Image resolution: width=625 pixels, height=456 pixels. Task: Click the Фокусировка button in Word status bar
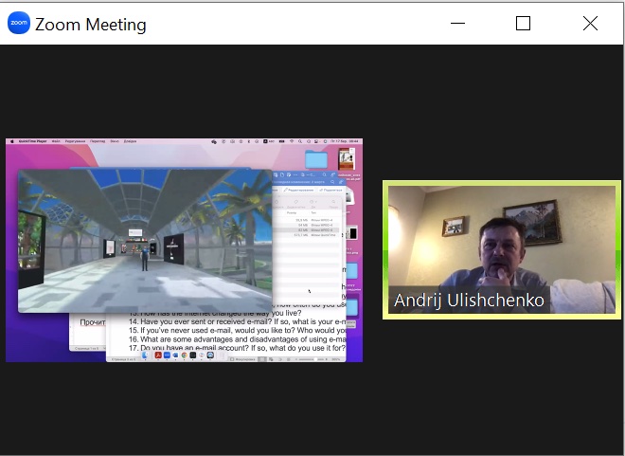pyautogui.click(x=242, y=359)
